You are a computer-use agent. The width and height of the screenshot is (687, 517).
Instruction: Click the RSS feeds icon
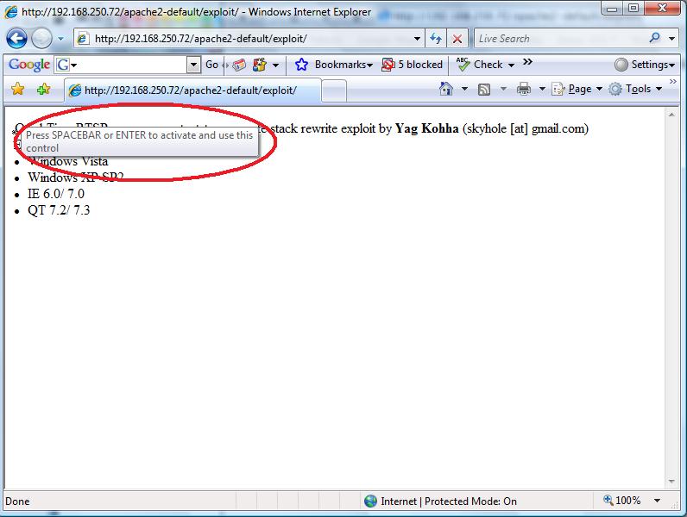[484, 90]
